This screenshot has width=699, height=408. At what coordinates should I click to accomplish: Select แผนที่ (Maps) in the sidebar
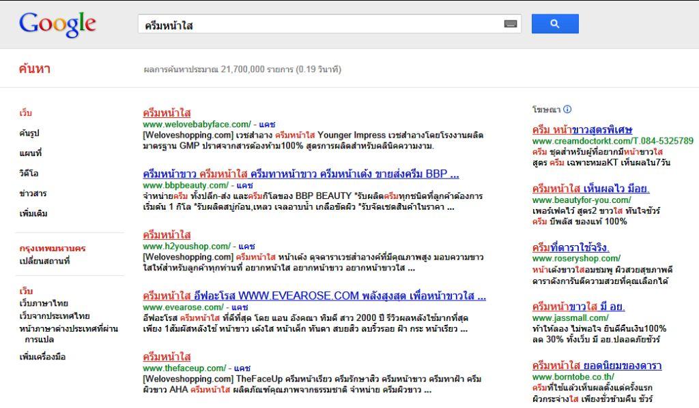click(30, 153)
